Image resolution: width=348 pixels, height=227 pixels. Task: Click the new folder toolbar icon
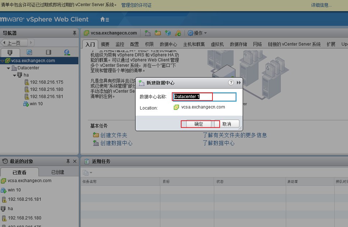[x=158, y=33]
